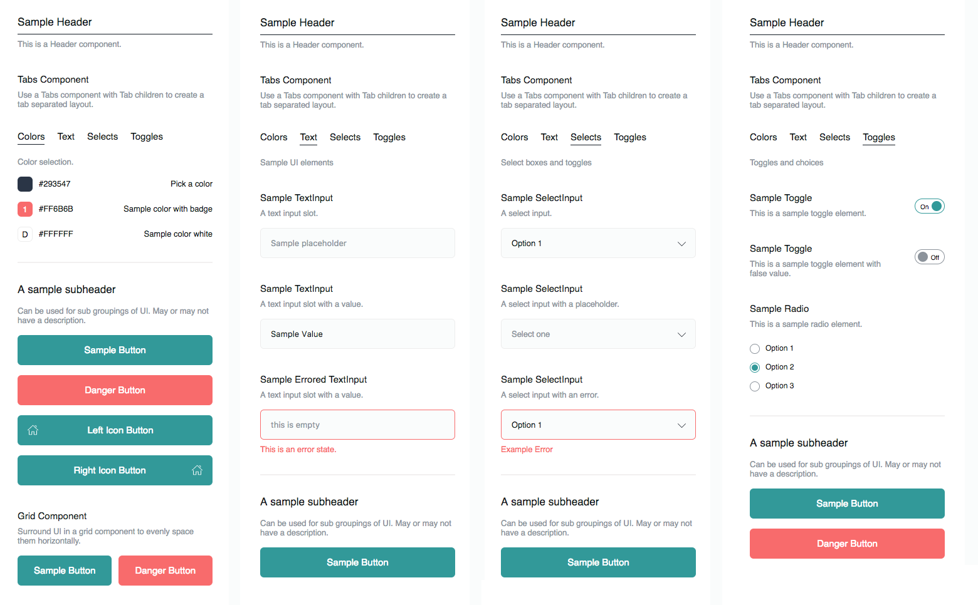978x605 pixels.
Task: Open the first Option 1 select dropdown
Action: coord(598,244)
